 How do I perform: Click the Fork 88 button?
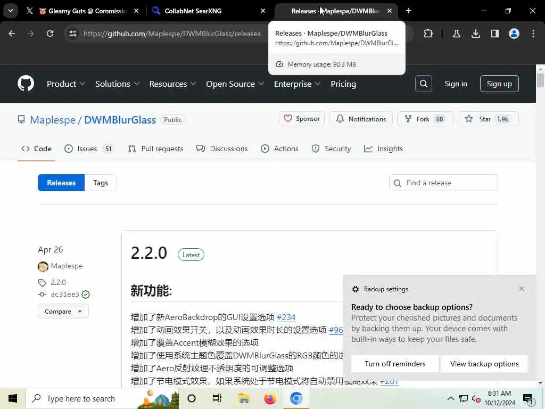[x=425, y=119]
